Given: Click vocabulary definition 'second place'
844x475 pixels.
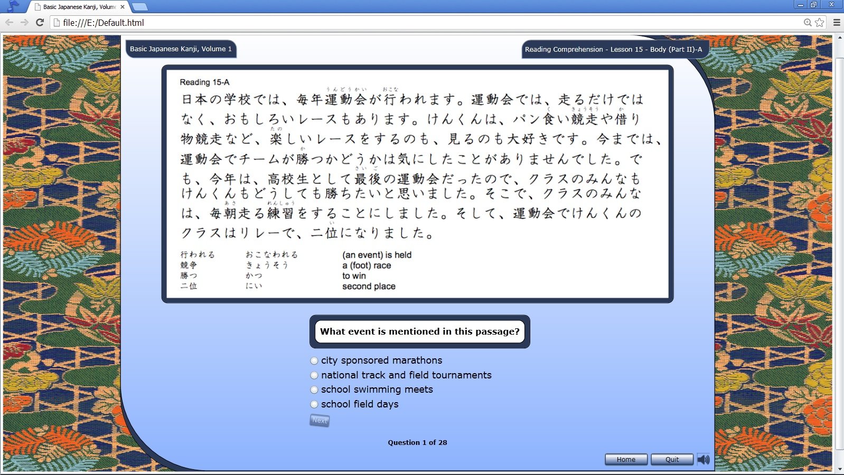Looking at the screenshot, I should click(369, 286).
